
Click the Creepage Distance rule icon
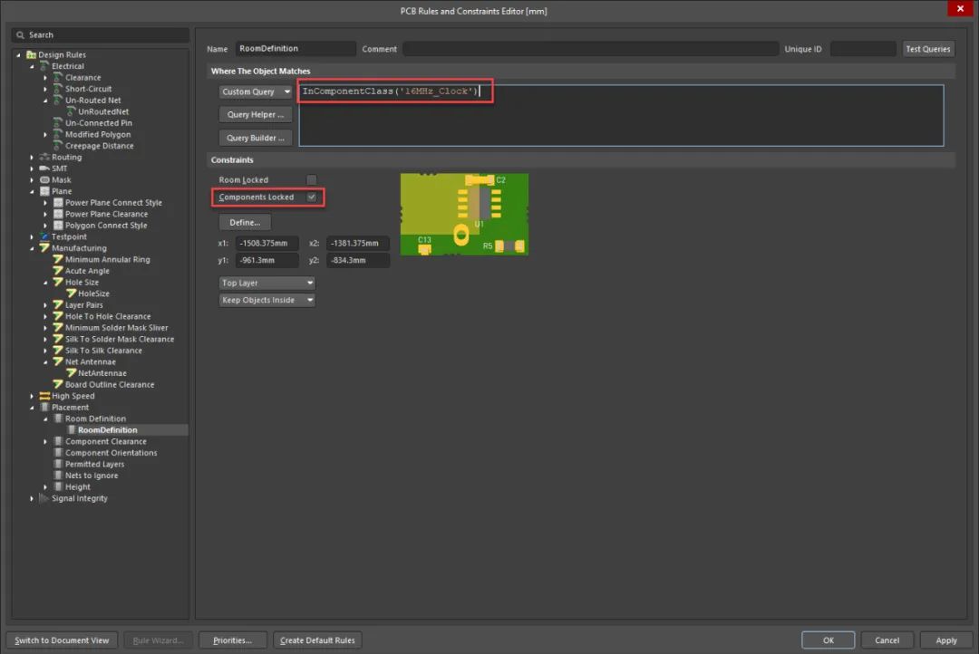pyautogui.click(x=58, y=146)
